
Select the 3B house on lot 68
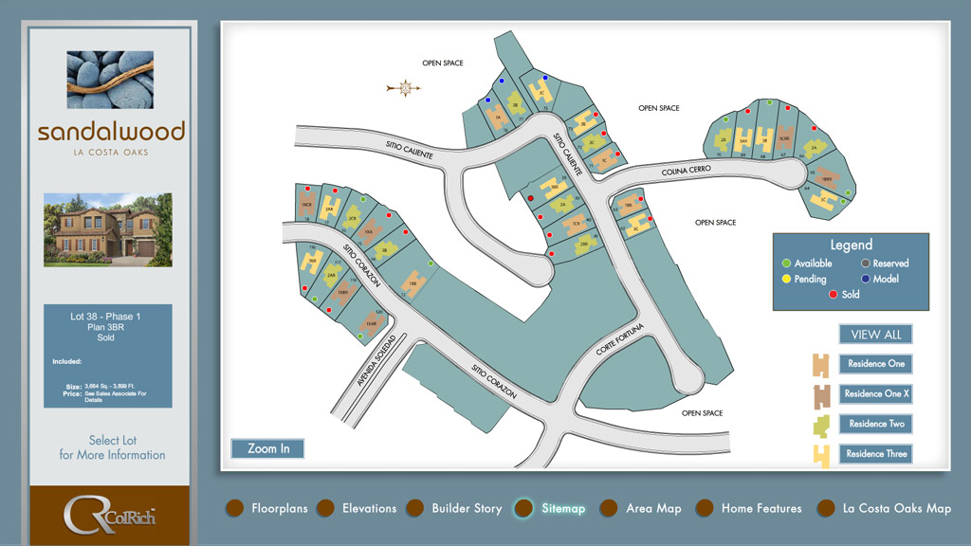763,138
